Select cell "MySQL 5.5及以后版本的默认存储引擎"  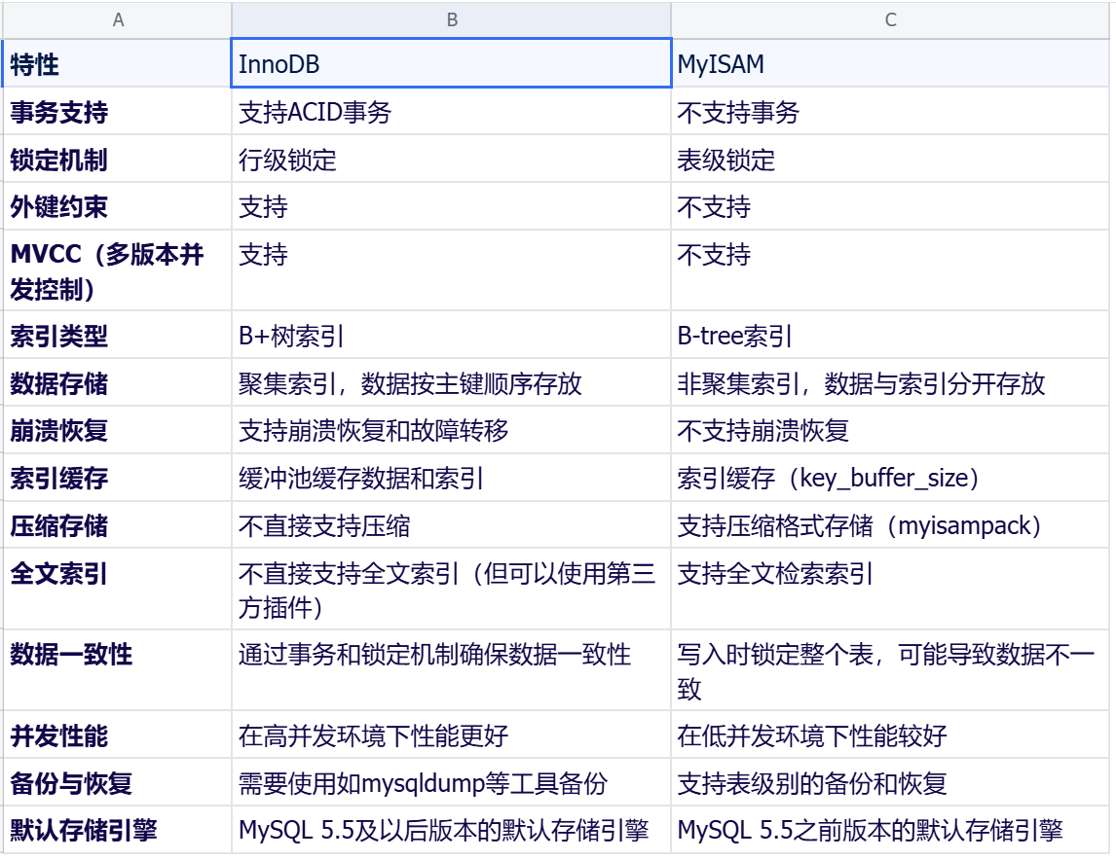pyautogui.click(x=451, y=830)
